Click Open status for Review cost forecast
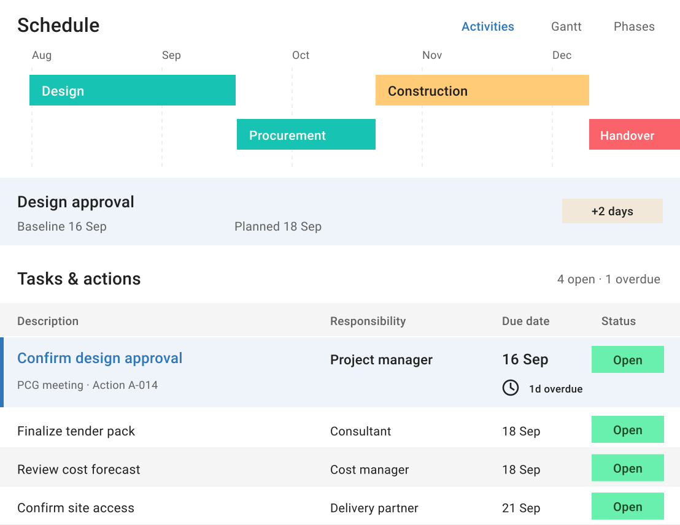 pyautogui.click(x=627, y=467)
